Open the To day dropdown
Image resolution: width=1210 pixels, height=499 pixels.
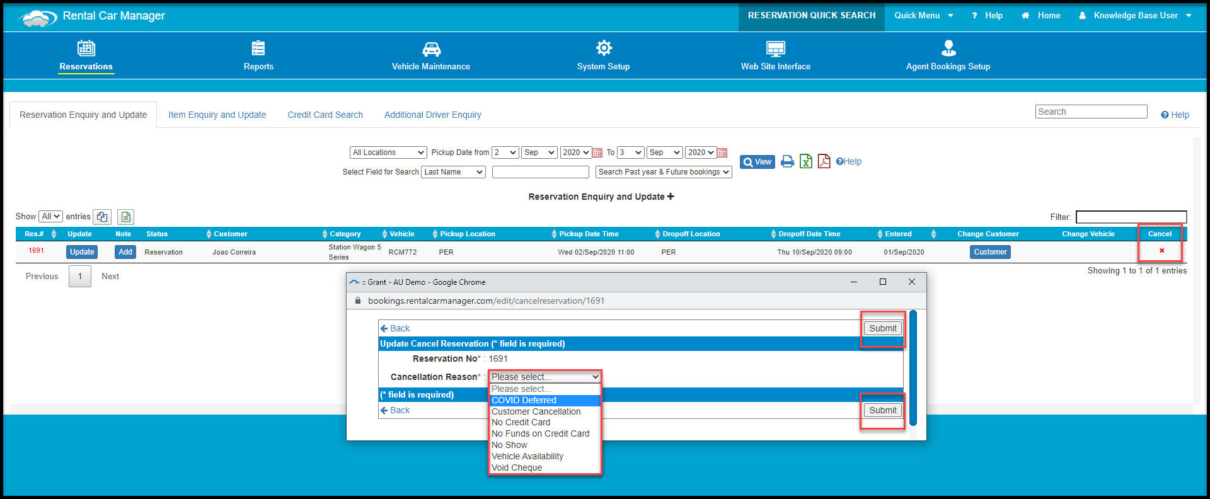[631, 152]
